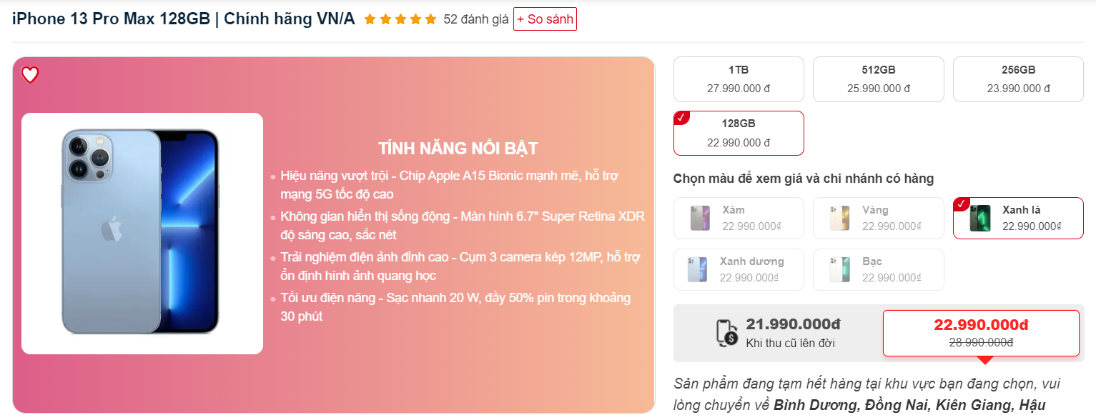Click the trade-in phone icon beside 21.990.000đ
Image resolution: width=1096 pixels, height=415 pixels.
click(727, 333)
